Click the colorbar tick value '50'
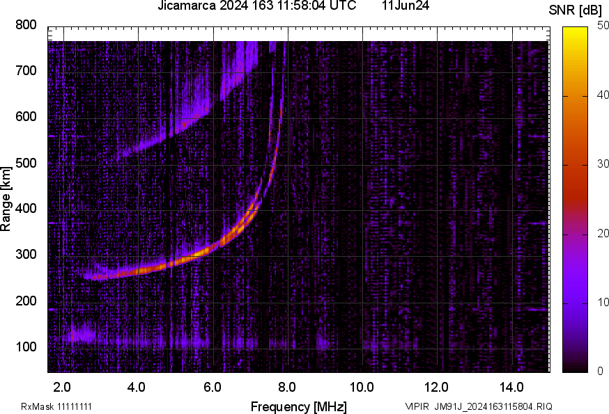This screenshot has height=414, width=609. point(603,26)
